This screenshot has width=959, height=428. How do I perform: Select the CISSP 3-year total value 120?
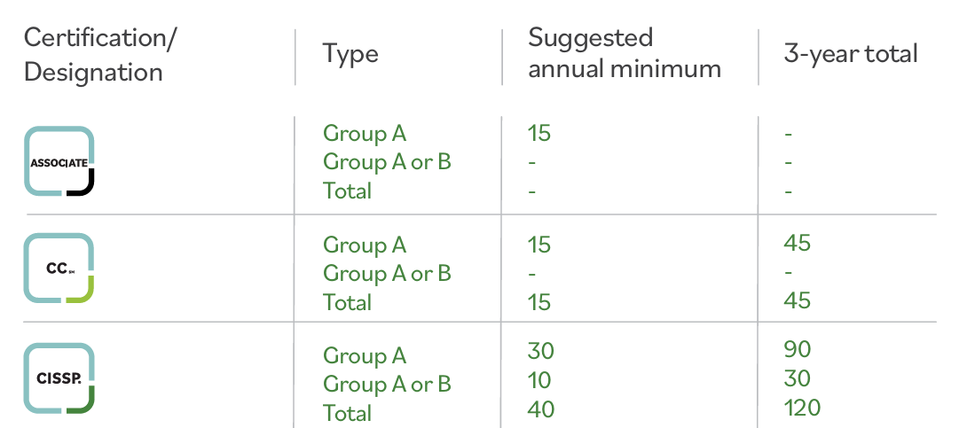tap(803, 408)
